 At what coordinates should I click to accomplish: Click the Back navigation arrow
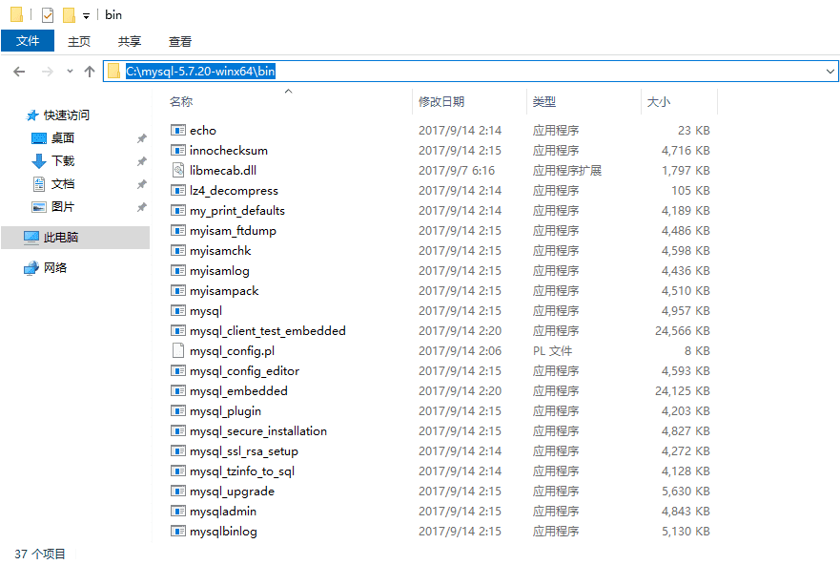click(x=19, y=72)
